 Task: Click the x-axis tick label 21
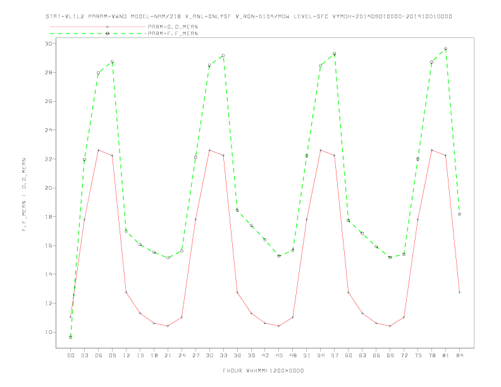(x=168, y=355)
